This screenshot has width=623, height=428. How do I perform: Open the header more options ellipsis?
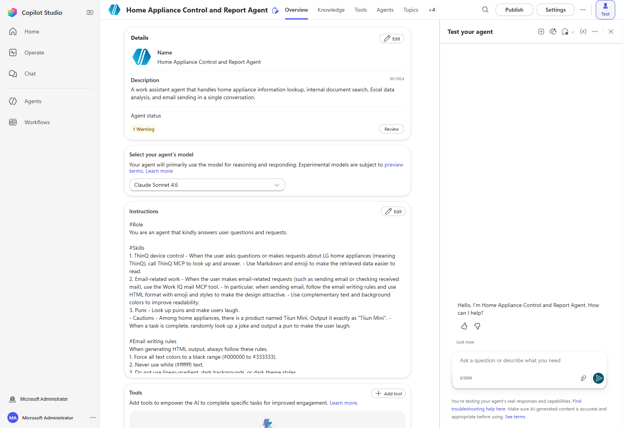(583, 10)
